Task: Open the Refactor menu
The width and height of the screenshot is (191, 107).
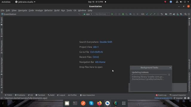Action: [x=48, y=10]
